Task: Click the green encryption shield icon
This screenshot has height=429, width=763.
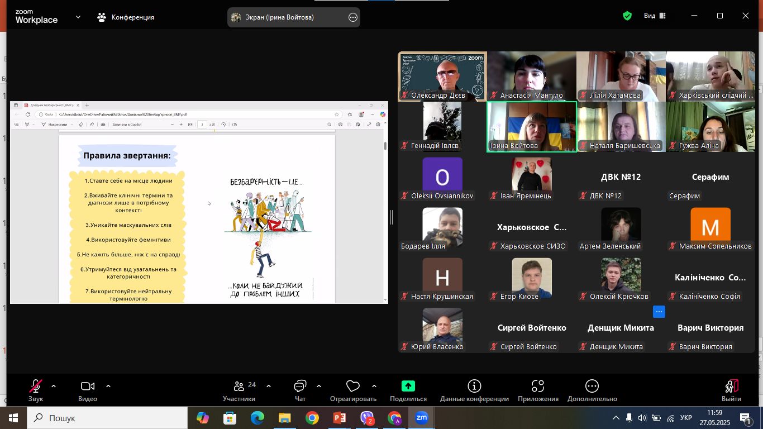Action: click(x=627, y=16)
